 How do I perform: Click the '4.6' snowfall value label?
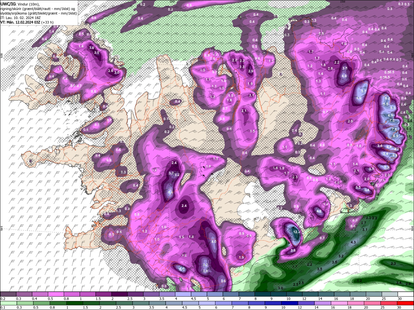point(359,98)
